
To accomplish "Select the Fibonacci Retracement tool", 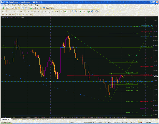I will pos(25,11).
